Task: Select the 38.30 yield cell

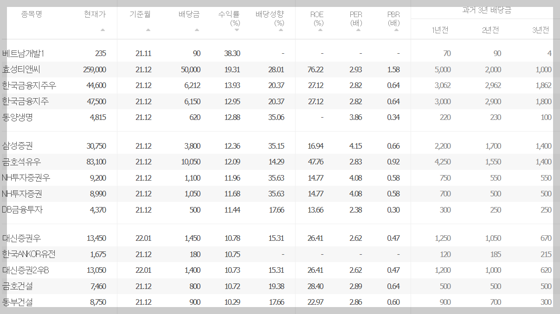Action: (232, 54)
